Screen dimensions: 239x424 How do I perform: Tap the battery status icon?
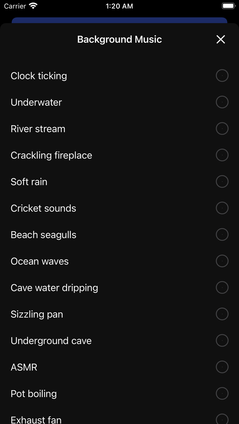[x=228, y=6]
